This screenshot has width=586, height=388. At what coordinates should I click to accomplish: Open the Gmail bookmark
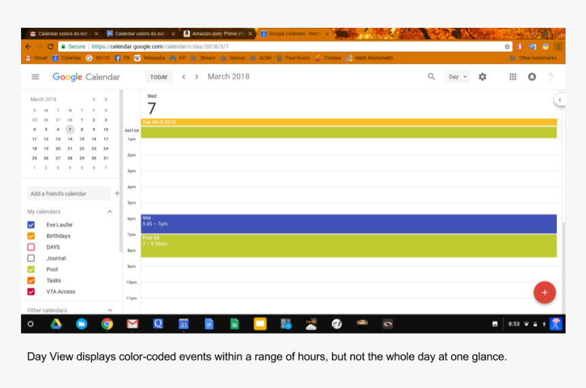click(36, 58)
